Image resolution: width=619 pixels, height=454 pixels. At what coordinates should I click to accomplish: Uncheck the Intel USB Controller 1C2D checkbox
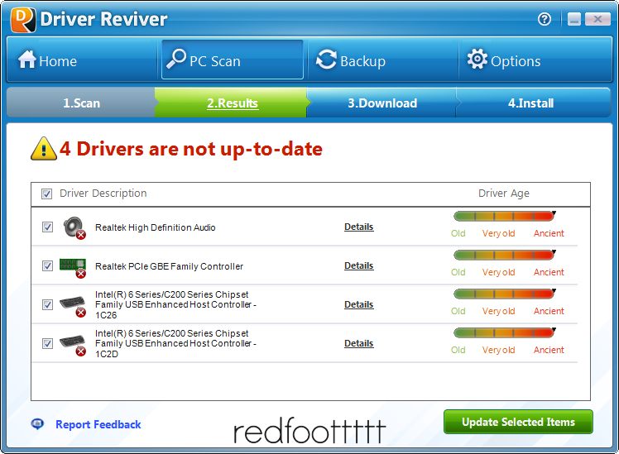point(47,343)
